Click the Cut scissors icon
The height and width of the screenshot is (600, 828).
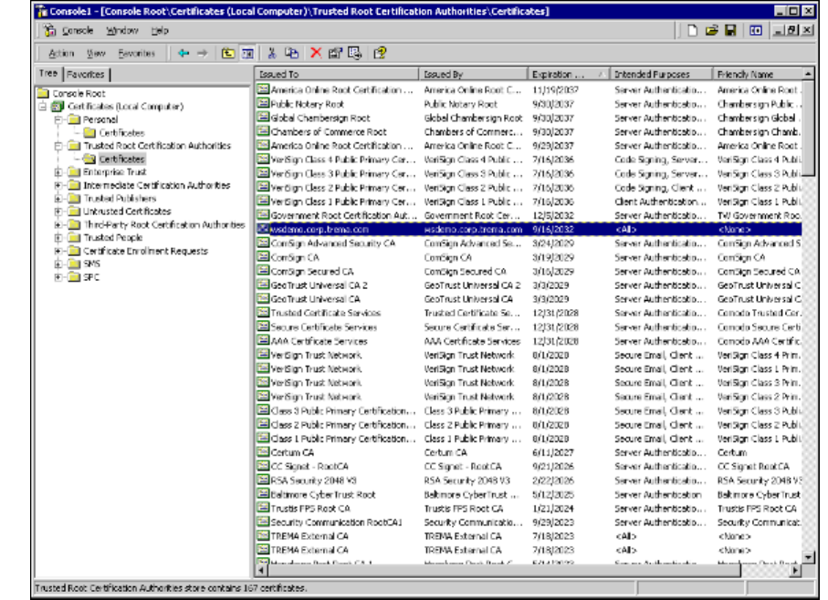point(272,53)
